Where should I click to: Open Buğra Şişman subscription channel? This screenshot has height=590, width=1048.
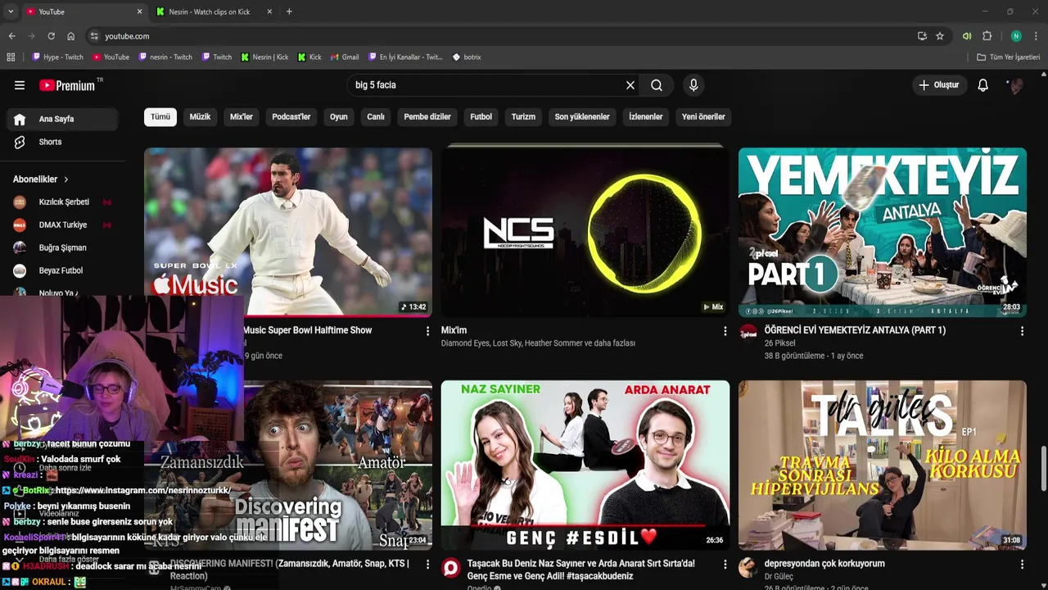[63, 247]
